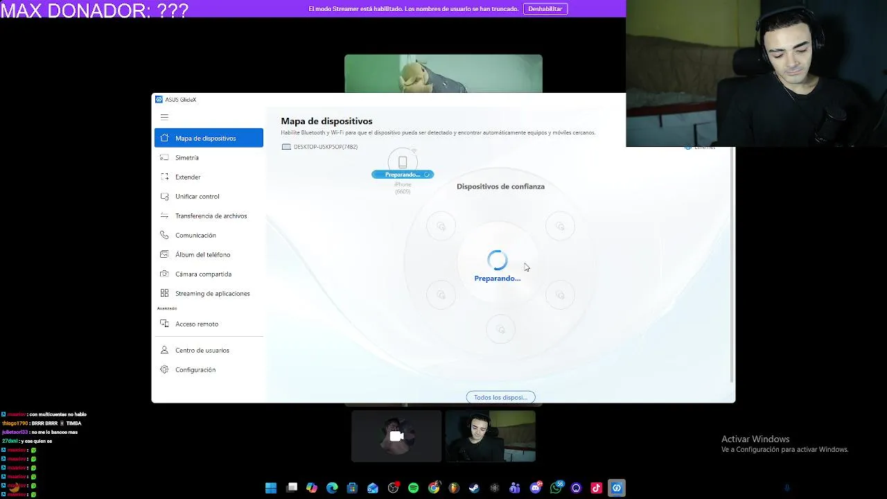The height and width of the screenshot is (499, 887).
Task: Click the Dispositivos de confianza heading
Action: pyautogui.click(x=500, y=186)
